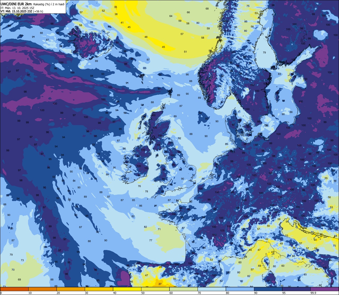Screen dimensions: 339x295
Task: Click the legend tick label '20'
Action: point(58,293)
